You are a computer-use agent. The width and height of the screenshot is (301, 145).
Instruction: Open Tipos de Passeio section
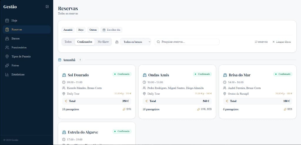[x=27, y=56]
